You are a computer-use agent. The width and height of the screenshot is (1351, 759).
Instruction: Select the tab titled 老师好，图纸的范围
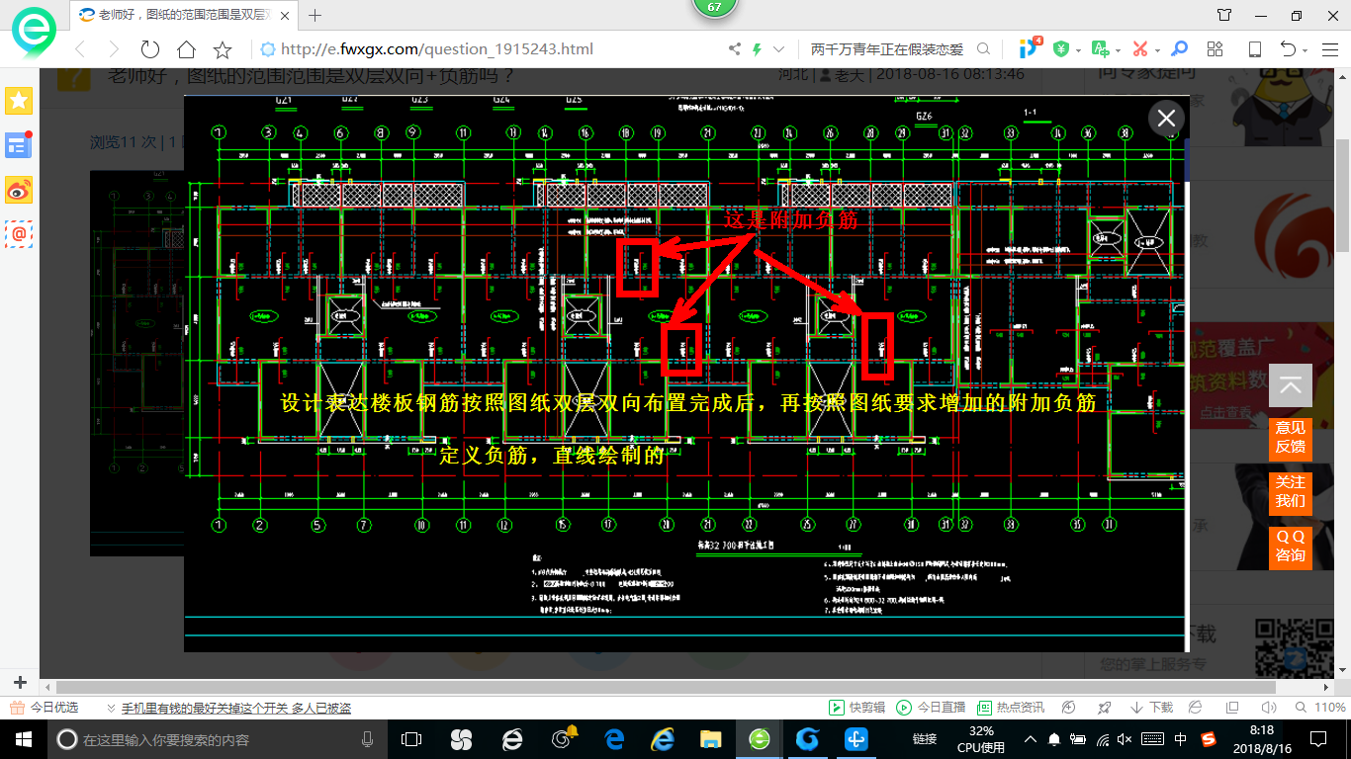click(x=185, y=15)
